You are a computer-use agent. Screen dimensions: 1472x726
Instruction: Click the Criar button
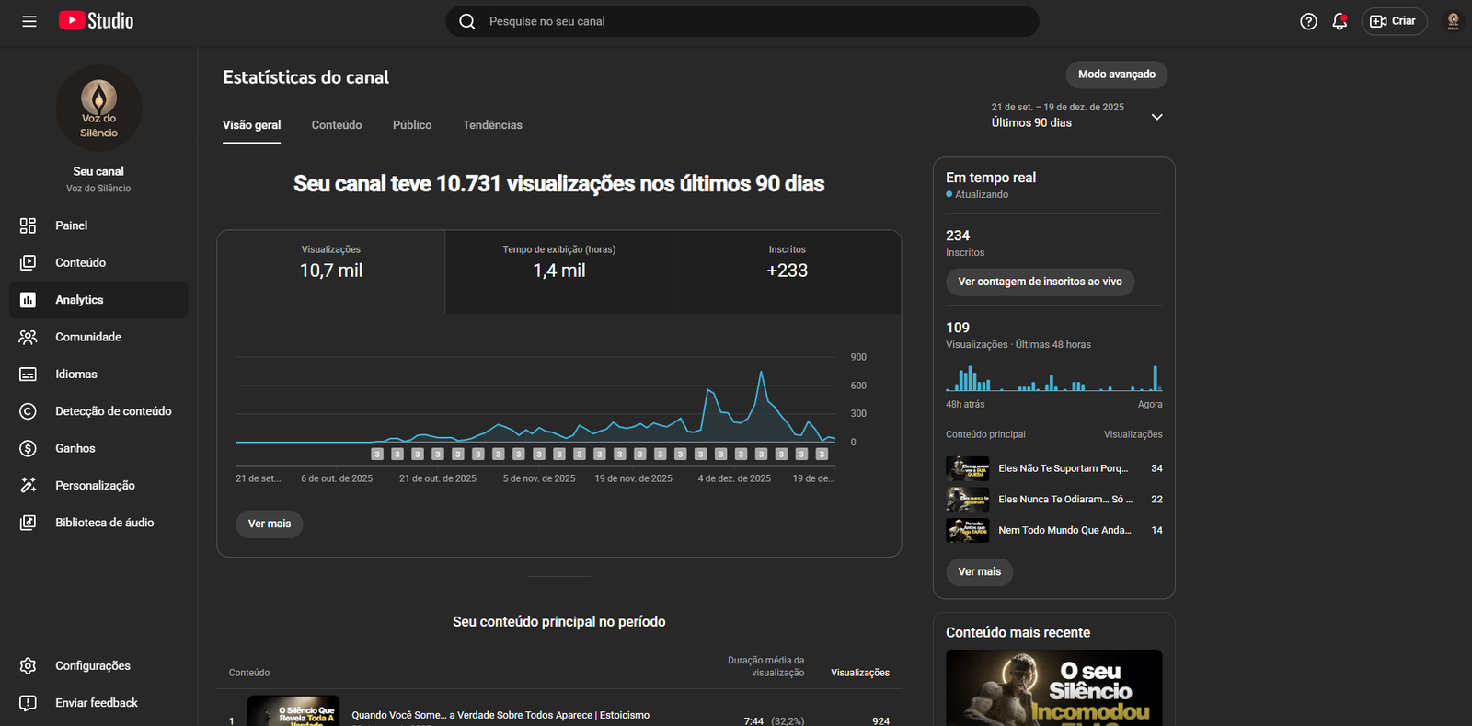1394,21
